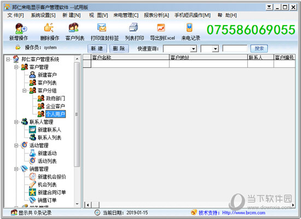Collapse the 客户管理 tree branch

click(x=16, y=67)
